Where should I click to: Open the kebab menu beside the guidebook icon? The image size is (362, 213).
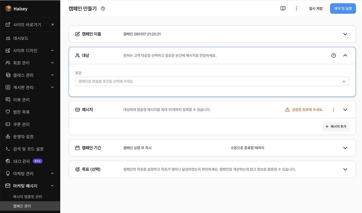coord(296,8)
